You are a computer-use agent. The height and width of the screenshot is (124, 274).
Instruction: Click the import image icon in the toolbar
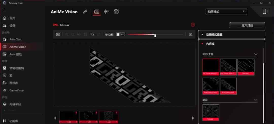(58, 35)
